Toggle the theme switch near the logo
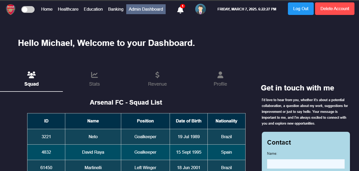This screenshot has height=171, width=359. click(x=28, y=9)
